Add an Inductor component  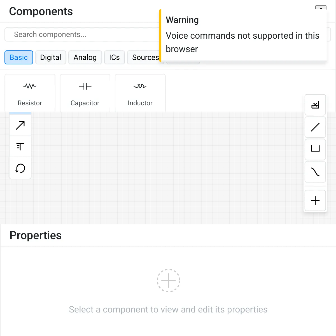click(x=140, y=93)
